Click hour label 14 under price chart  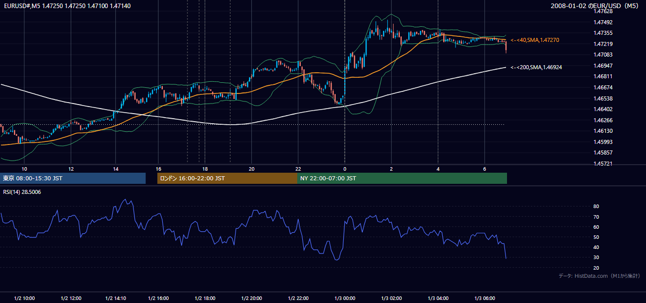click(116, 169)
